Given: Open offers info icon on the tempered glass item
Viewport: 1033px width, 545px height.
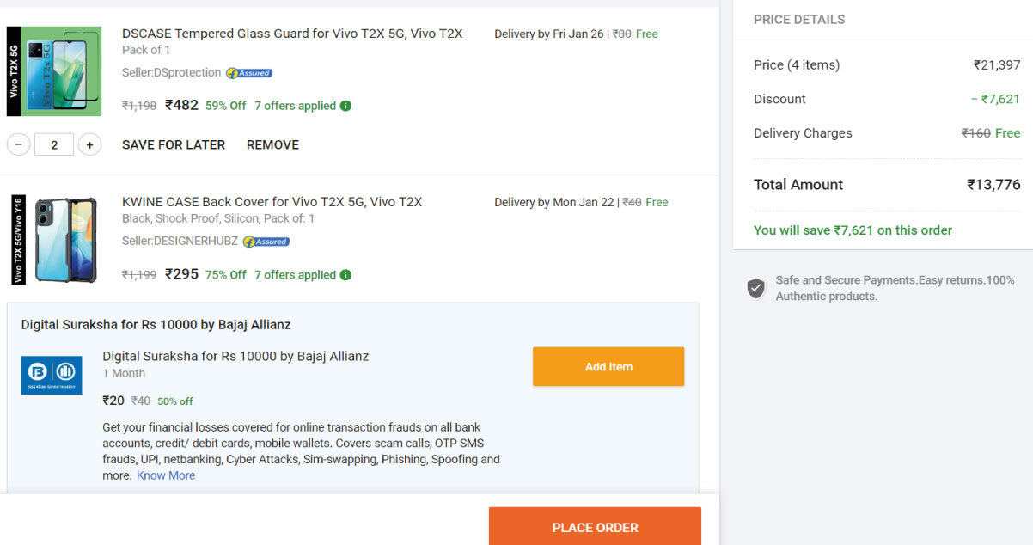Looking at the screenshot, I should [345, 105].
